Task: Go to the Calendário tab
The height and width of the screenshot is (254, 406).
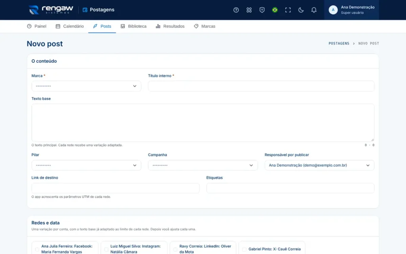Action: pyautogui.click(x=70, y=26)
